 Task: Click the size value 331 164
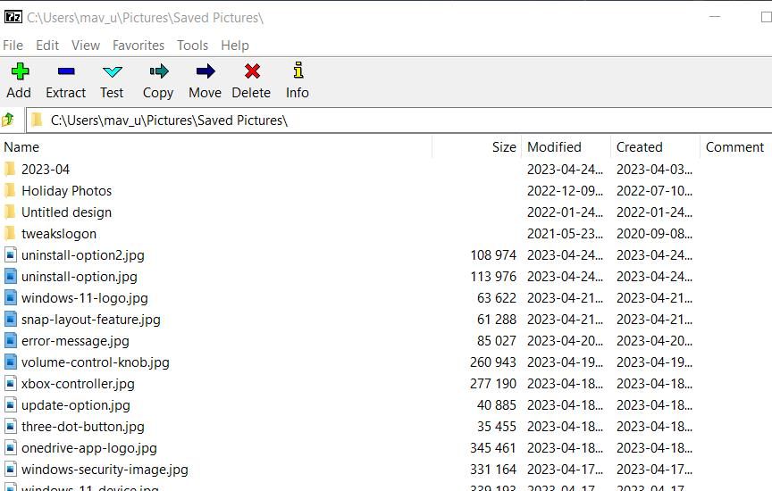[x=493, y=469]
